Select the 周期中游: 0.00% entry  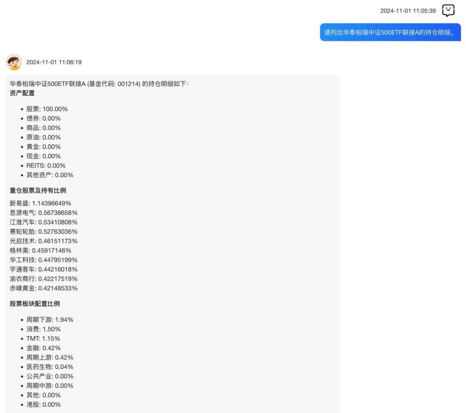point(50,386)
